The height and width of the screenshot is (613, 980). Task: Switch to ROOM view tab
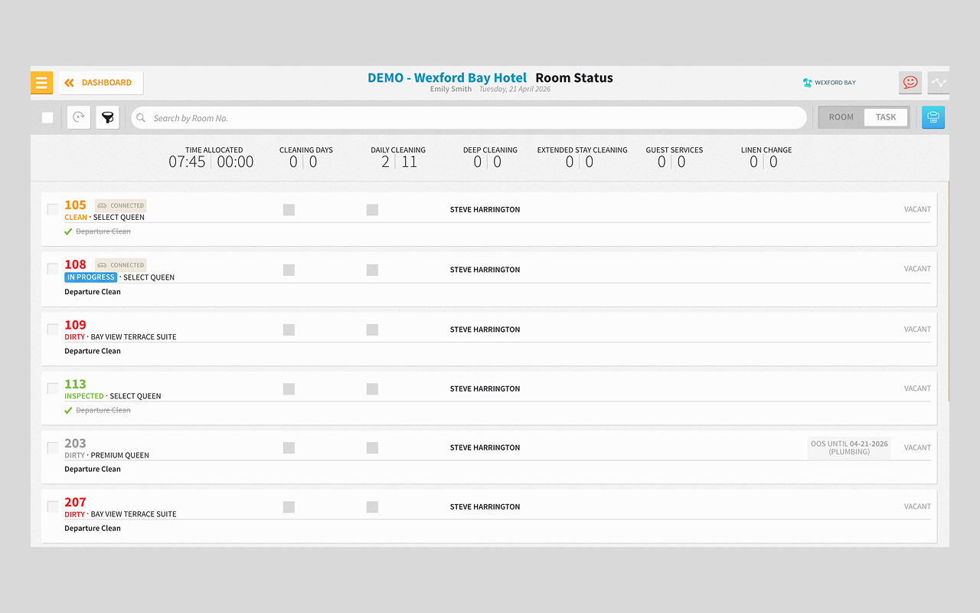pyautogui.click(x=841, y=117)
